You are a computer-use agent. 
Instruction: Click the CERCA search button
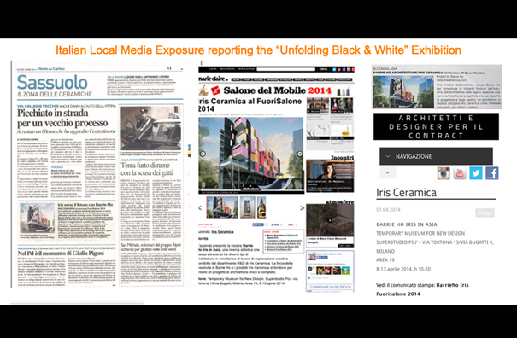pyautogui.click(x=323, y=69)
